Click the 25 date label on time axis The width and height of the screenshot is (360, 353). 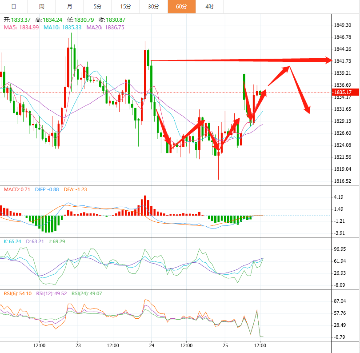tap(225, 345)
